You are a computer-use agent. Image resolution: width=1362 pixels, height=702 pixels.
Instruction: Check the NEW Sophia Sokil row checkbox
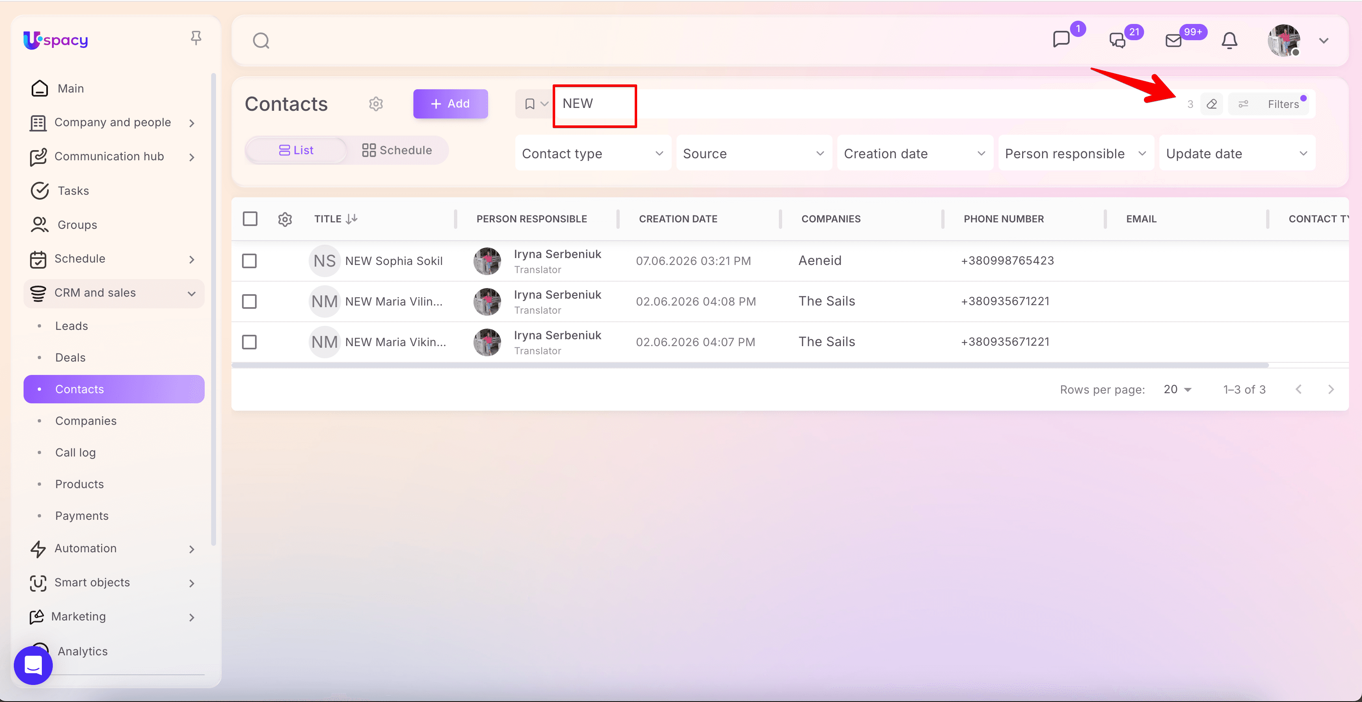(250, 261)
